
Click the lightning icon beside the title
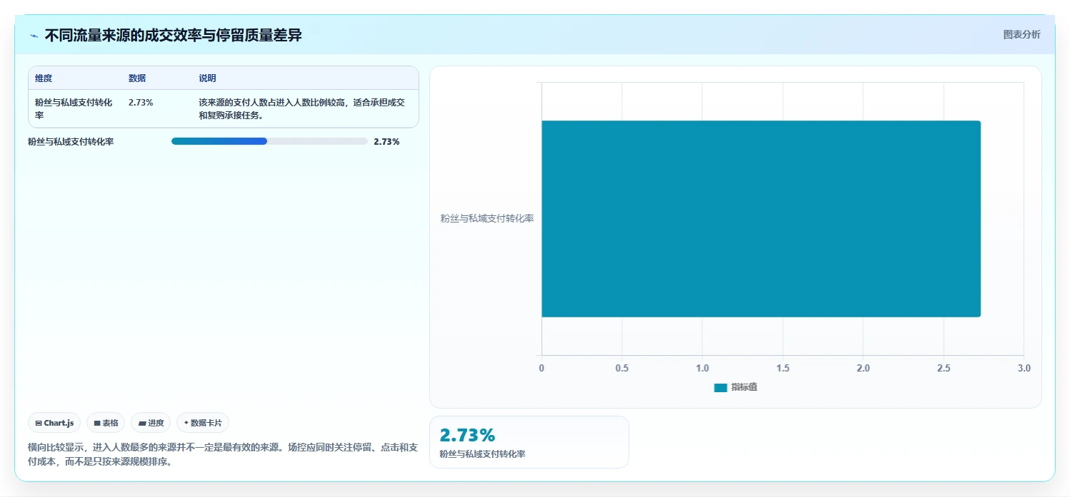coord(34,36)
